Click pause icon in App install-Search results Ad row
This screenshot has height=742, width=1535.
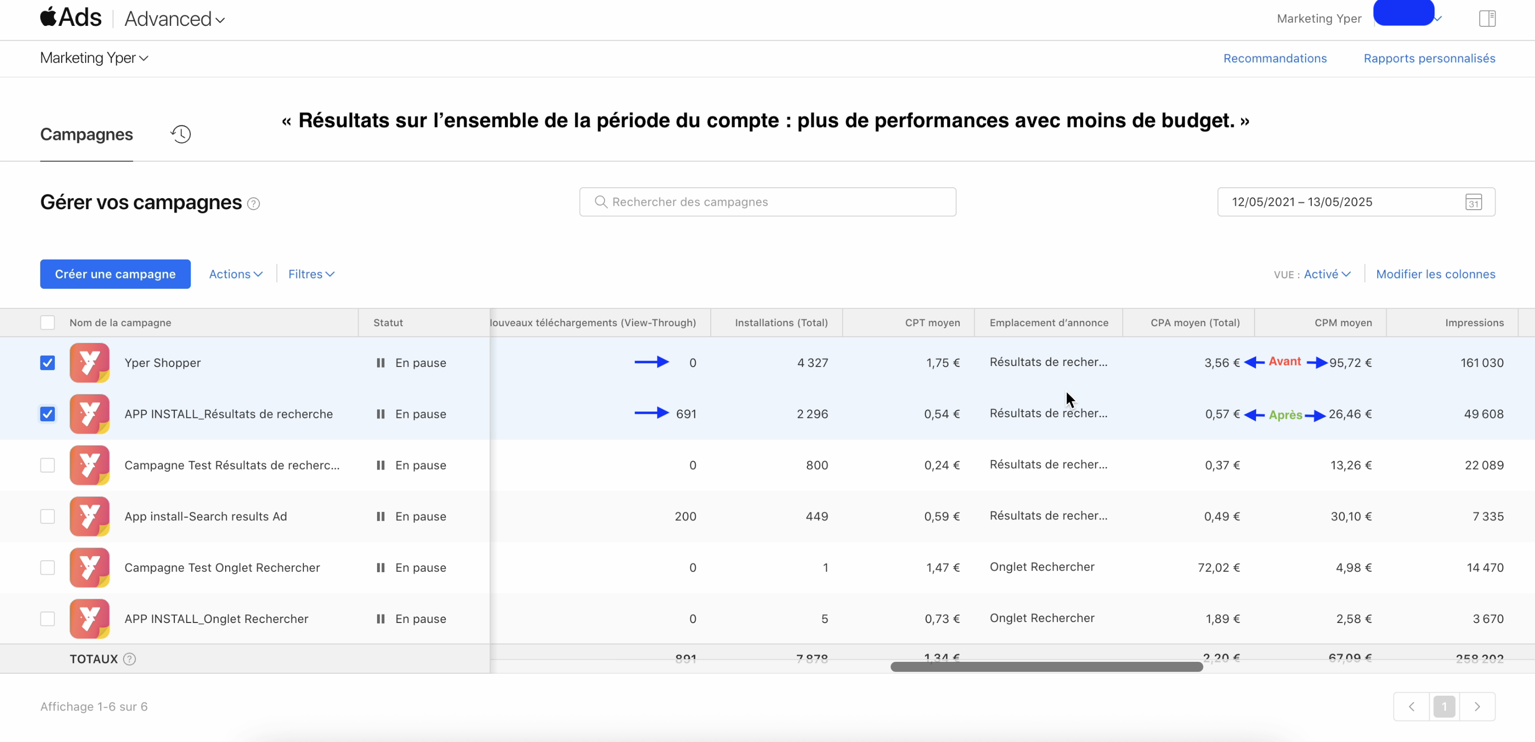(380, 516)
